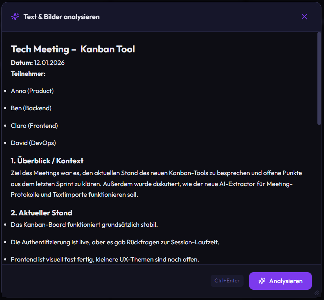This screenshot has width=324, height=300.
Task: Click the heading 'Tech Meeting – Kanban Tool'
Action: click(73, 49)
